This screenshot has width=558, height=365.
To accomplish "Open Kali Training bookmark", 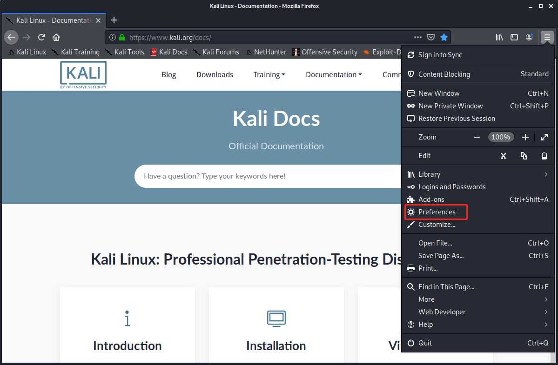I will pos(76,52).
